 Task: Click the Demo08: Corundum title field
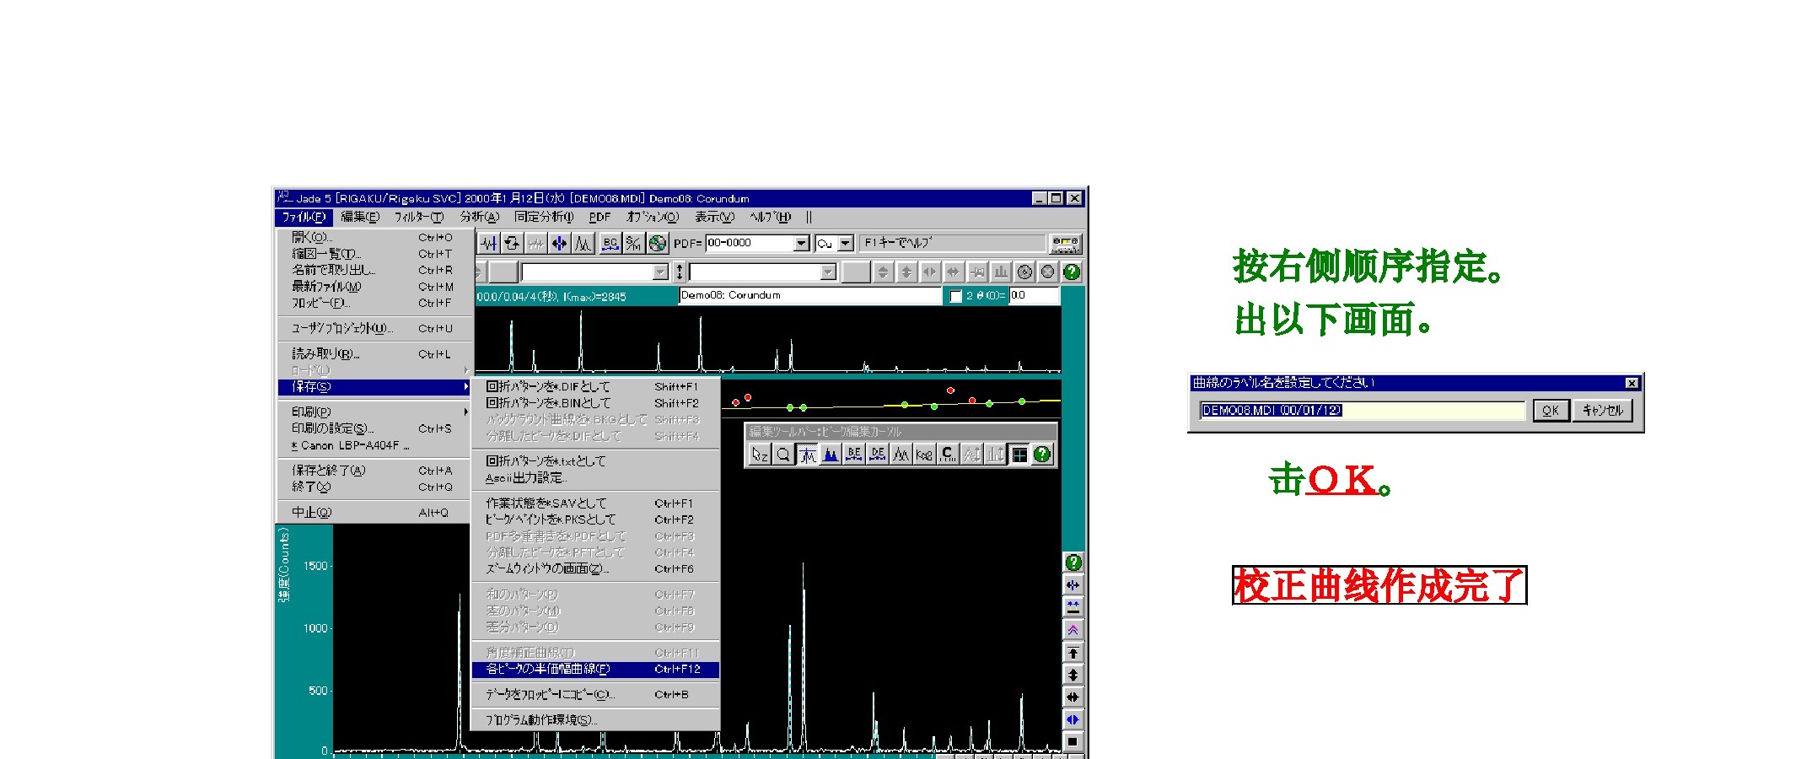pos(809,296)
